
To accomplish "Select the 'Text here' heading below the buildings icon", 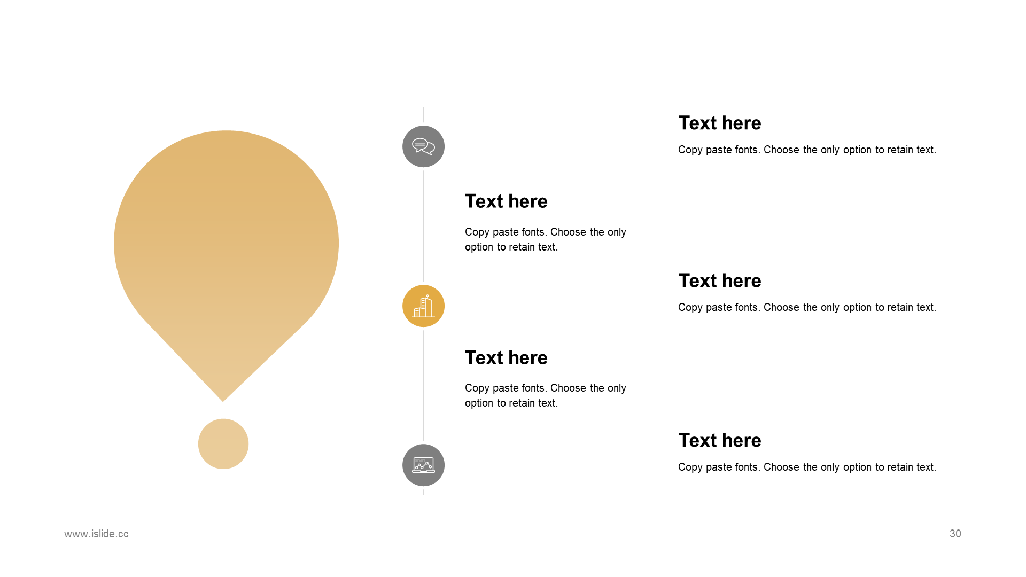I will 506,358.
